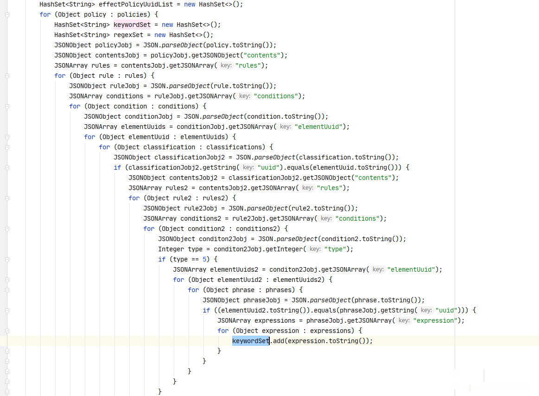Viewport: 539px width, 396px height.
Task: Click rule2Jobj in its JSONObject declaration
Action: pyautogui.click(x=201, y=209)
